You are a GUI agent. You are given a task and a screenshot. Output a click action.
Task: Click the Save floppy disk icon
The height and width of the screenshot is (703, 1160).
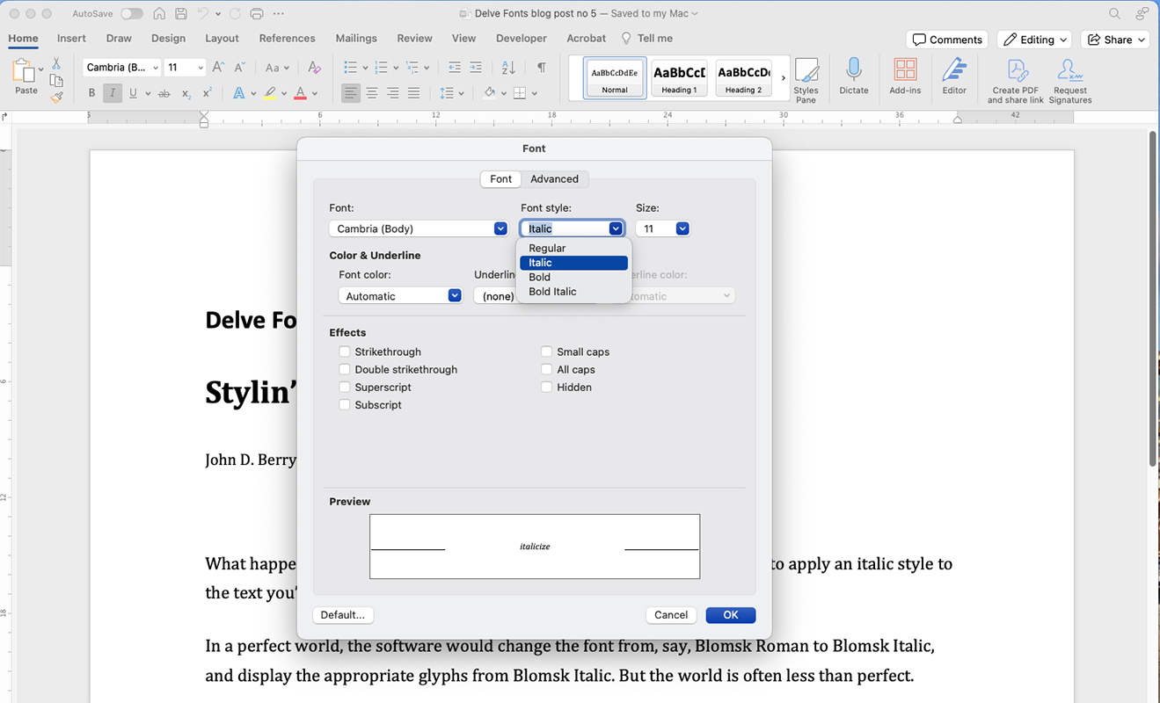click(181, 13)
